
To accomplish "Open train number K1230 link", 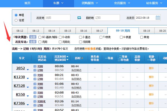I will (x=19, y=77).
